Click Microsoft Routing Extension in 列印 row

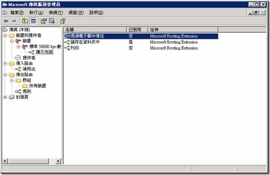pos(174,48)
